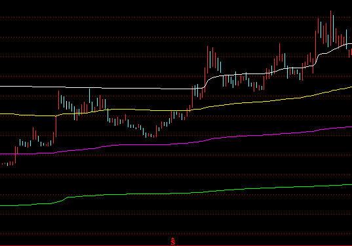Image resolution: width=352 pixels, height=246 pixels.
Task: Click the red S signal marker
Action: tap(172, 241)
